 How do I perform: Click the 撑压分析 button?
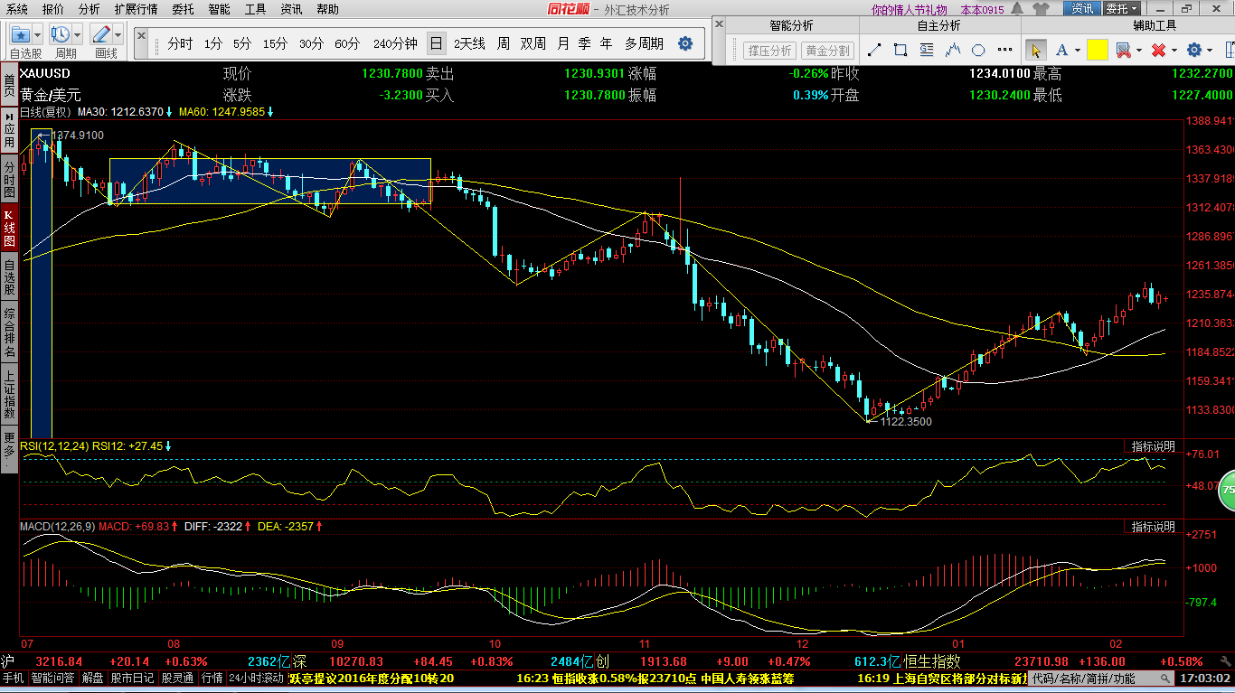769,51
